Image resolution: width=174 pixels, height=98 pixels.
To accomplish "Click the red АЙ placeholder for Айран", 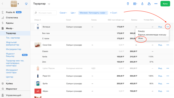I will pos(38,91).
